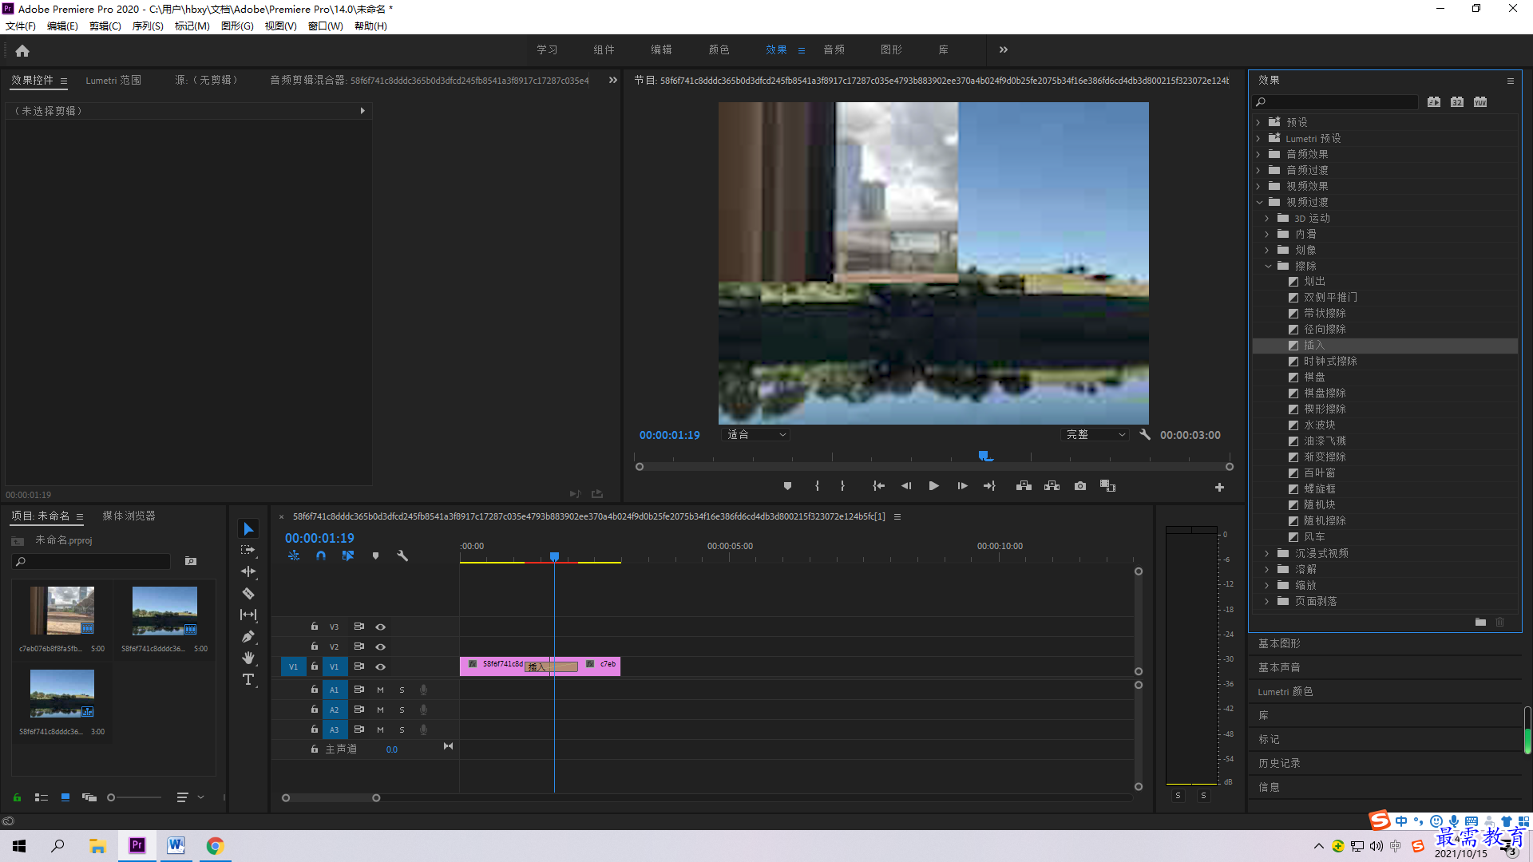Image resolution: width=1533 pixels, height=862 pixels.
Task: Click the Effects panel search field
Action: point(1335,102)
